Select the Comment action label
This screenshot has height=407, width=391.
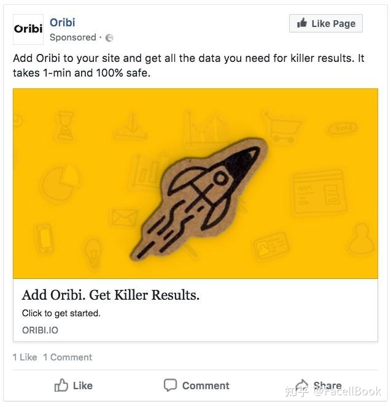(206, 386)
